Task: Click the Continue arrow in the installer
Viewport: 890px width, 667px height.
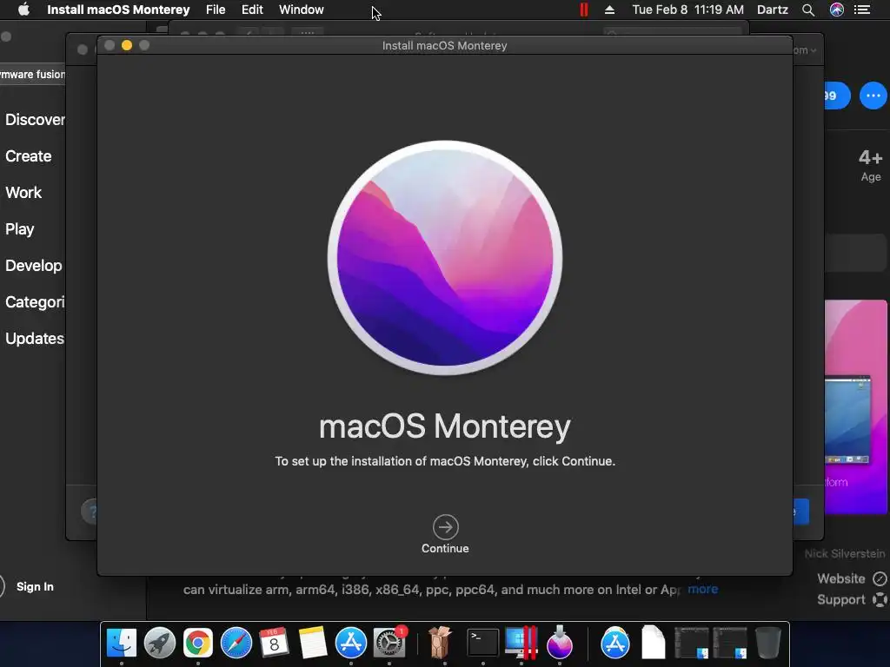Action: tap(446, 527)
